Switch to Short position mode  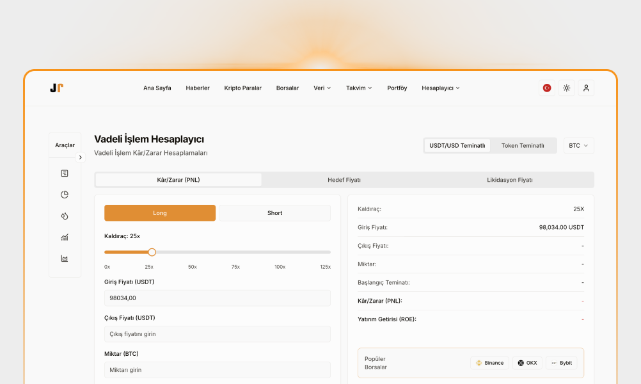(x=274, y=212)
